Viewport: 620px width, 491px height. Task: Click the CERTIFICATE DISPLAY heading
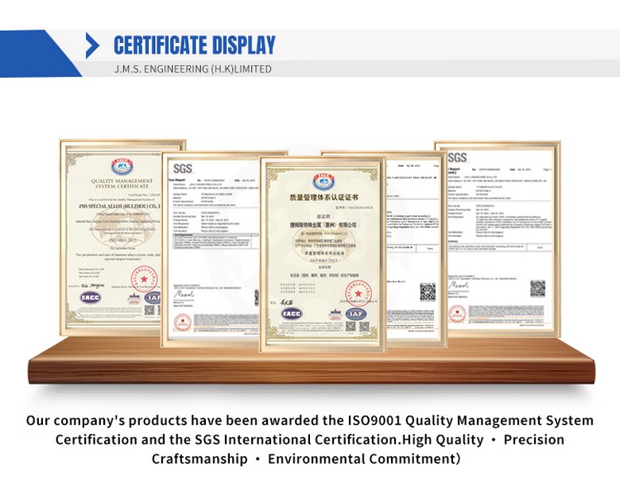point(194,45)
